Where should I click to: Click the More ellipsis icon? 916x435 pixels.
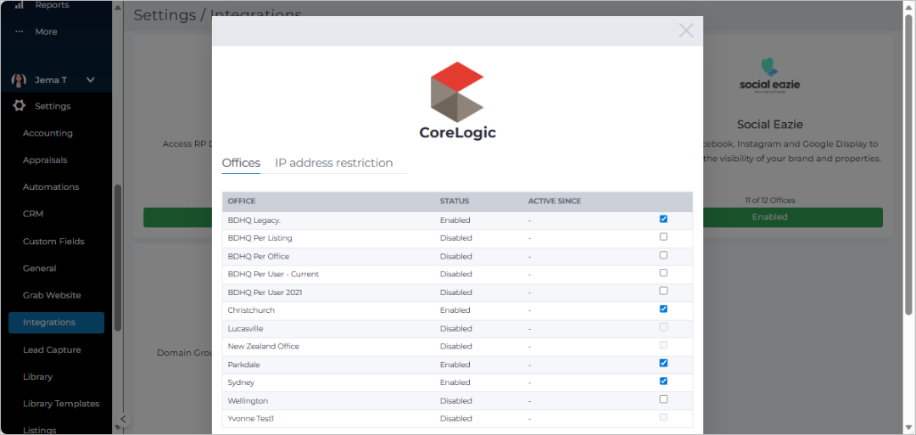(x=19, y=31)
